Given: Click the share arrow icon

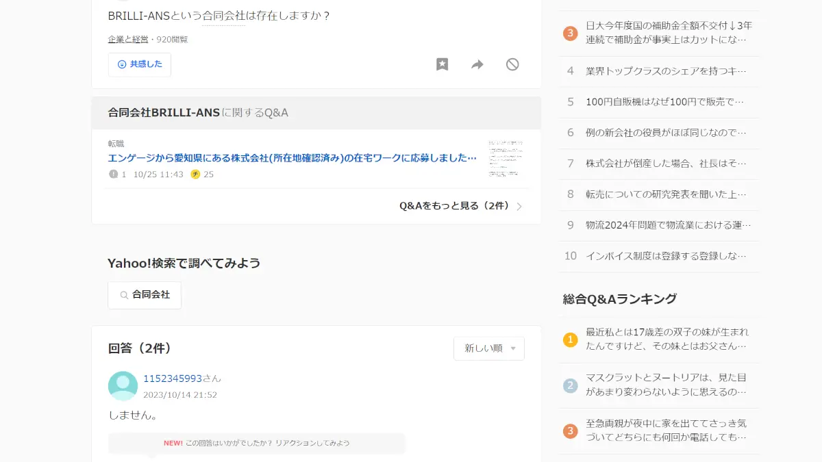Looking at the screenshot, I should 477,64.
